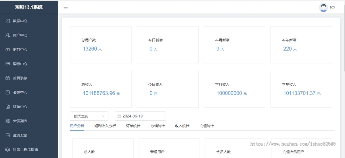Go to 订单中心 in sidebar
The image size is (345, 158).
(29, 107)
